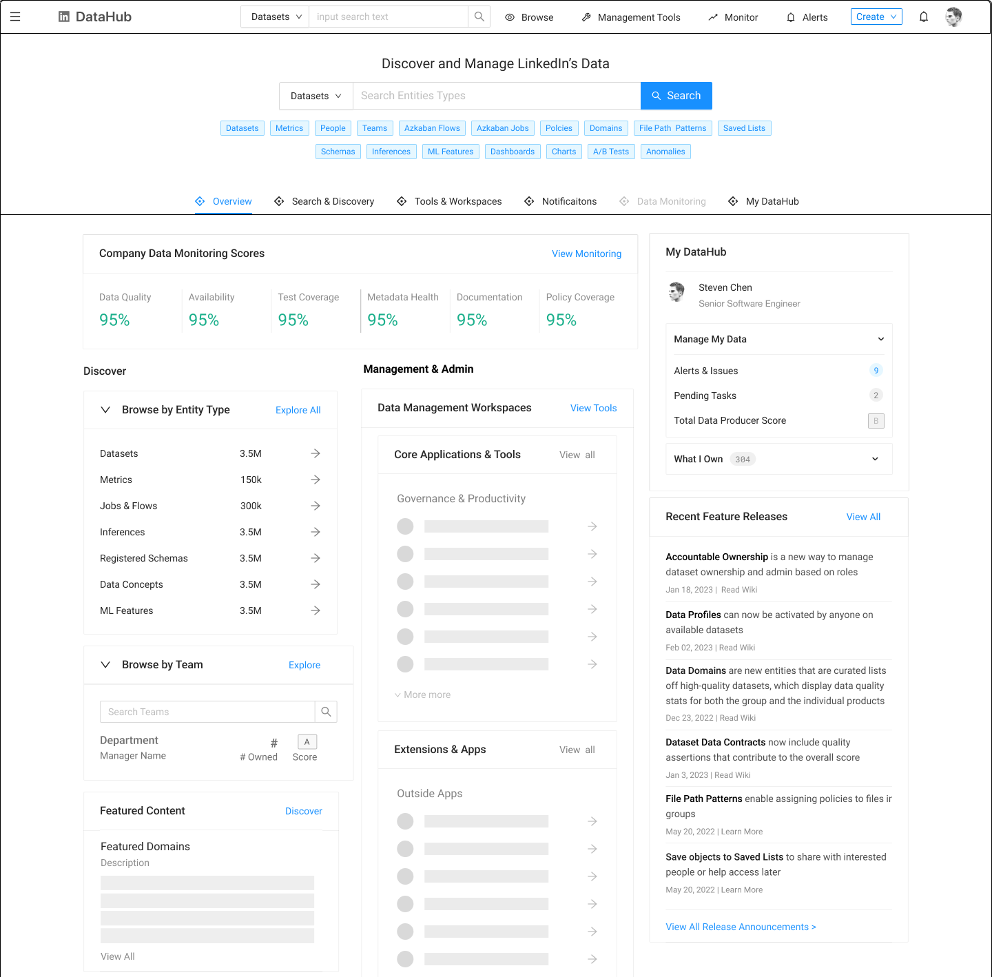Click arrow icon in Datasets row
The height and width of the screenshot is (977, 992).
pos(316,453)
